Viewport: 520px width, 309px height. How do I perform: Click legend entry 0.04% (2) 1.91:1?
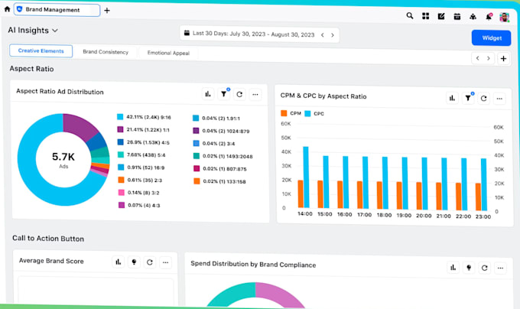[216, 118]
